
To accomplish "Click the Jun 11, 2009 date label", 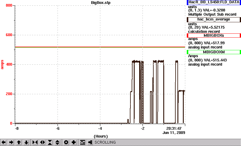I will coord(174,133).
